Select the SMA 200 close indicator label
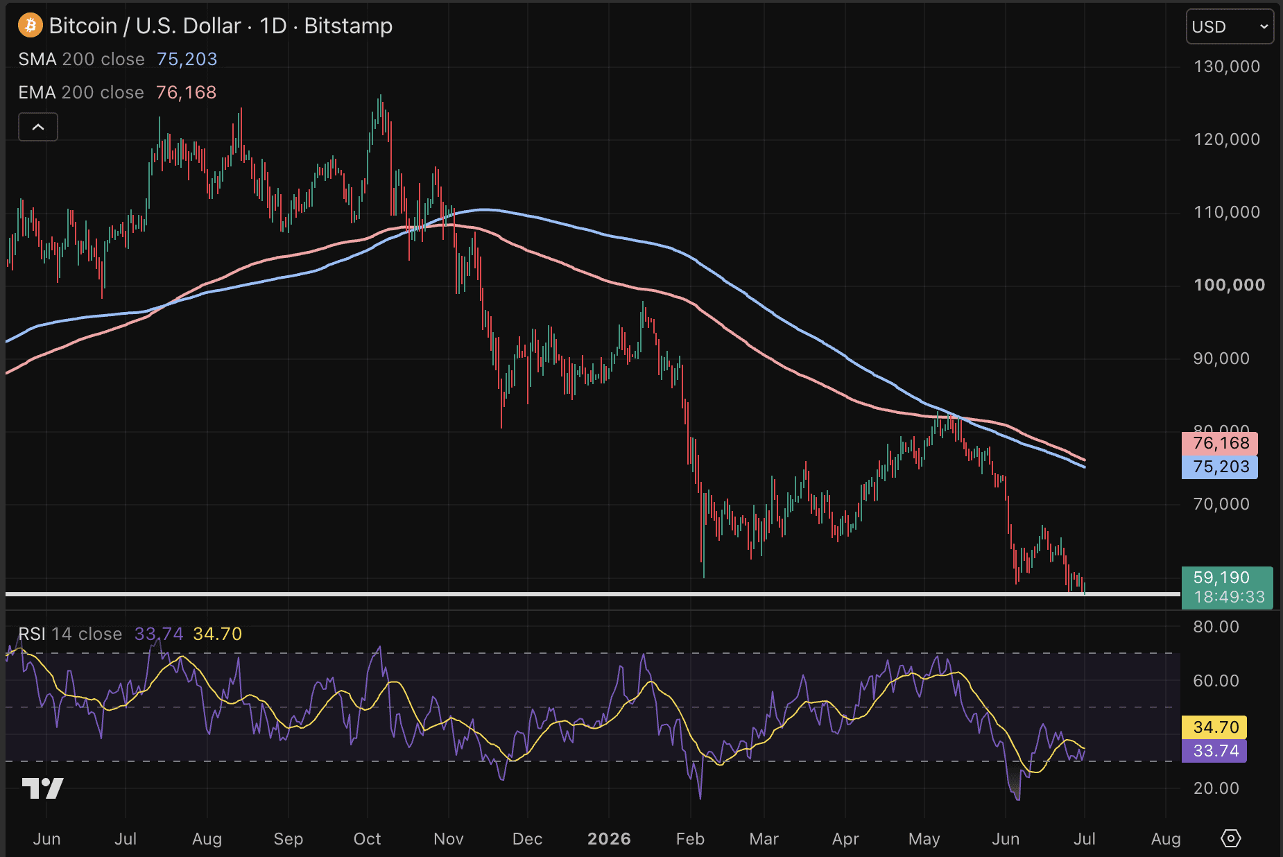The width and height of the screenshot is (1283, 857). click(x=81, y=59)
